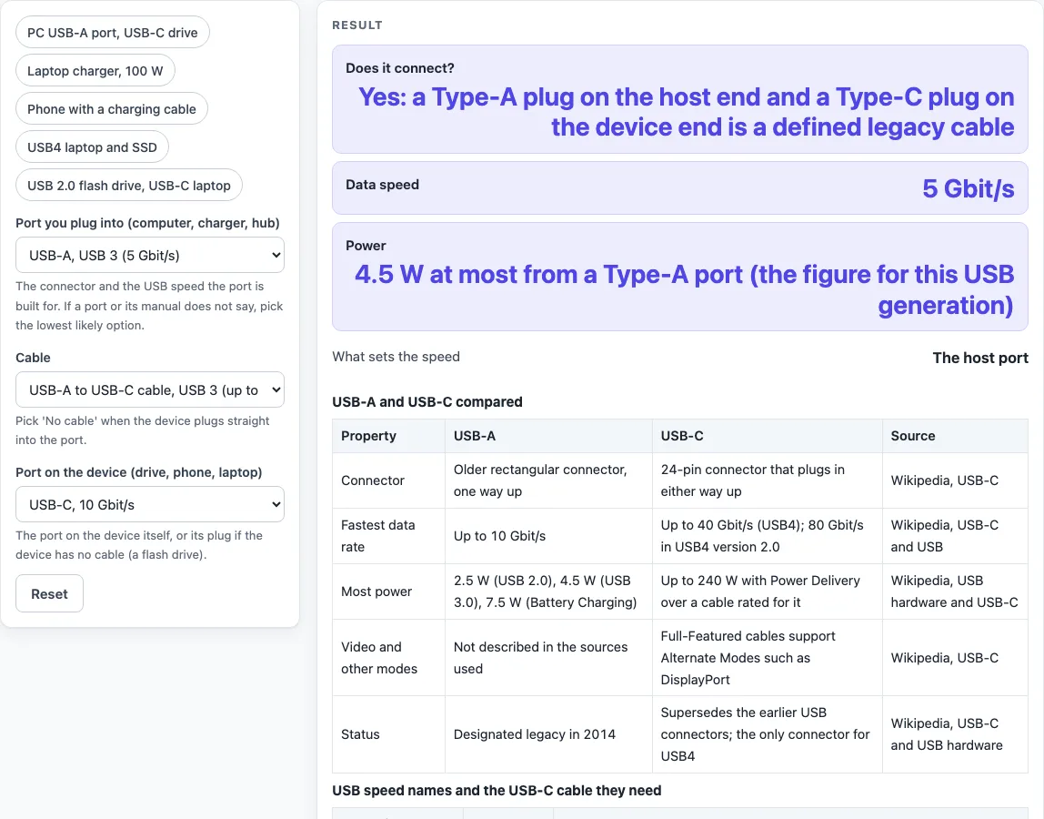Pick the 'USB4 laptop and SSD' preset
Image resolution: width=1044 pixels, height=819 pixels.
[x=92, y=147]
